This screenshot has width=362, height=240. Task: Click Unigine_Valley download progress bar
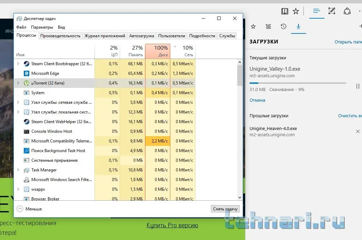coord(298,83)
